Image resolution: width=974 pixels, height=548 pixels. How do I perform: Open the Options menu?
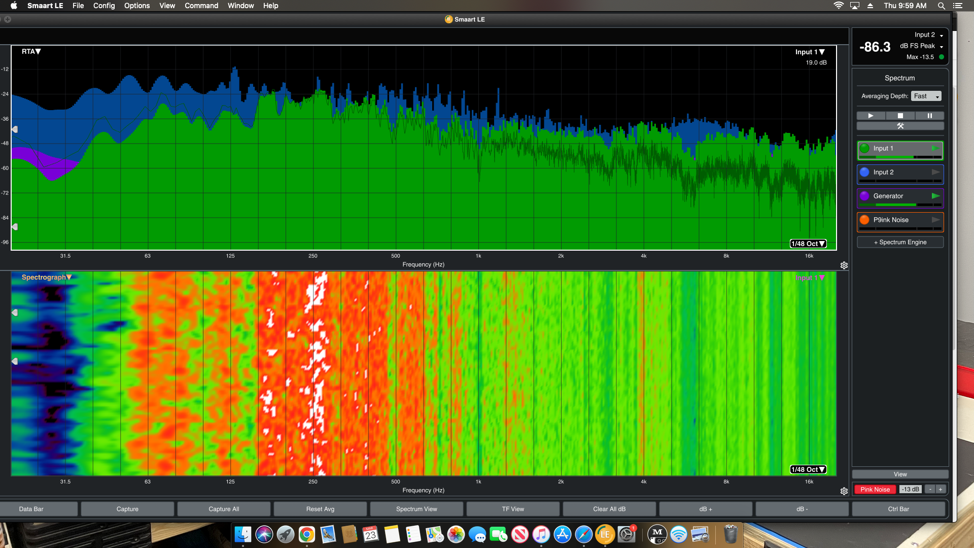coord(137,6)
